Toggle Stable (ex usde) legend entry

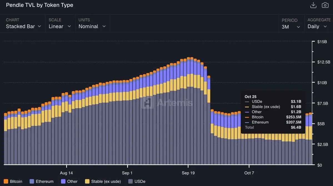click(106, 181)
